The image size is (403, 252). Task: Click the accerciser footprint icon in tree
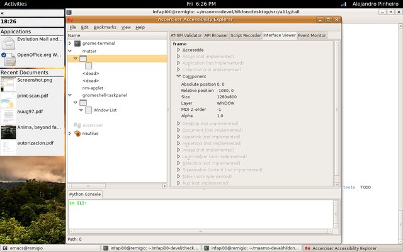pyautogui.click(x=77, y=125)
